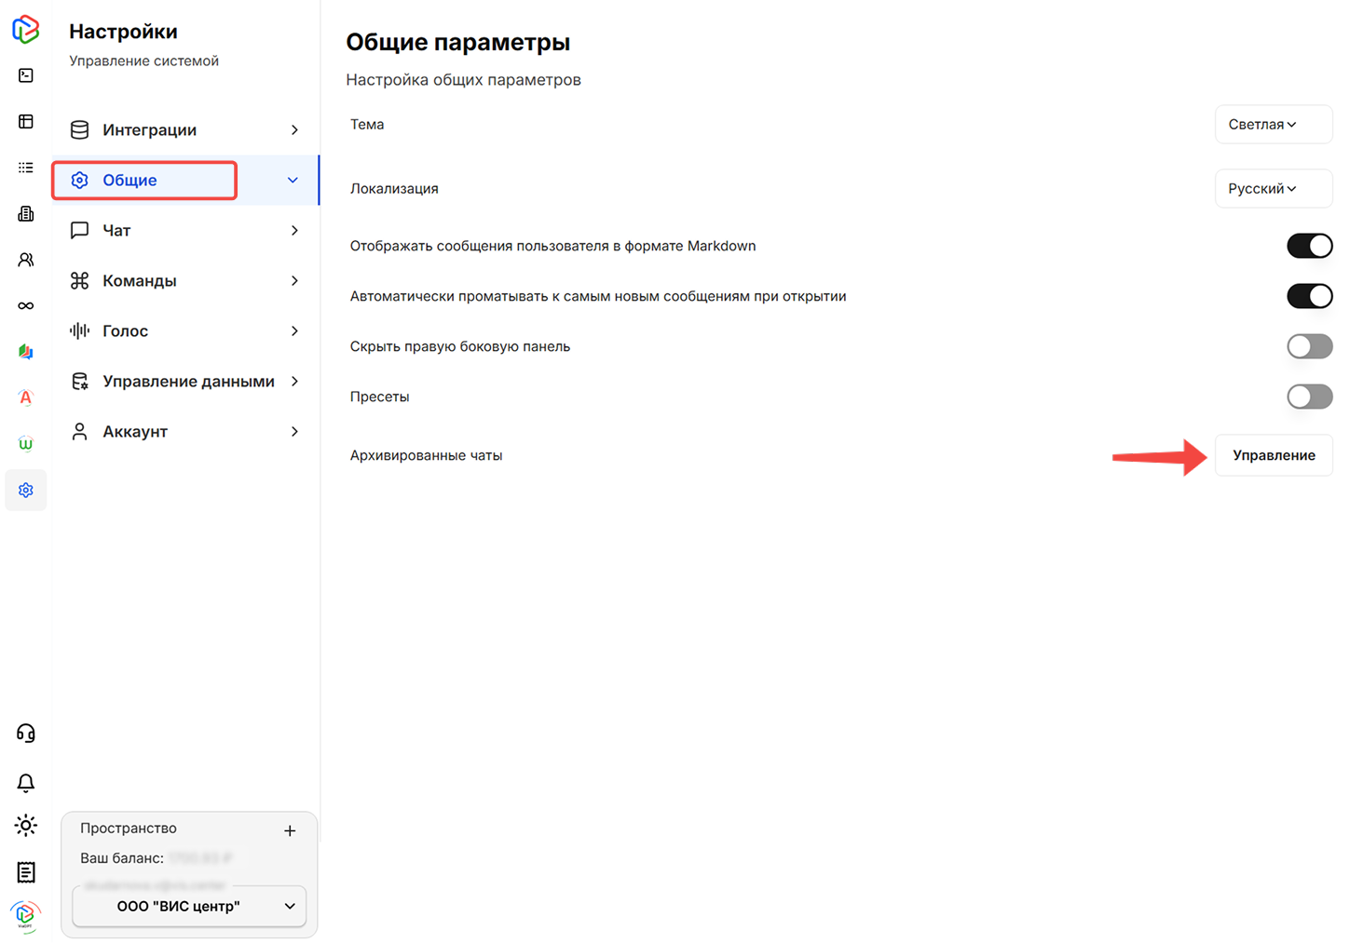Toggle theme with the sun brightness icon
Image resolution: width=1363 pixels, height=943 pixels.
pos(25,825)
